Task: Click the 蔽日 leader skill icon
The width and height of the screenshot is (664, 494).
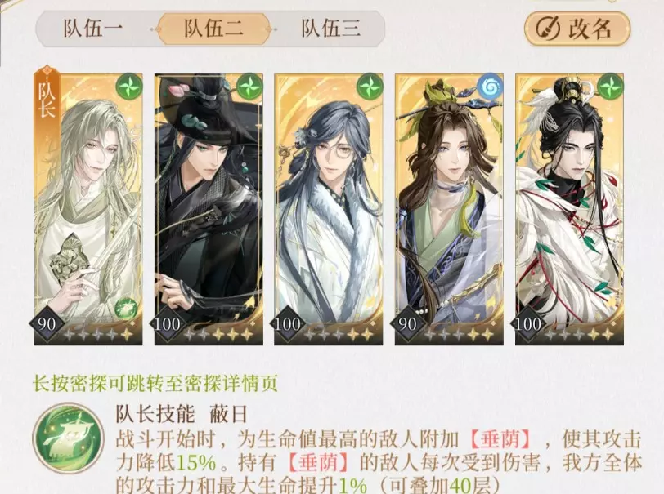Action: pos(68,438)
